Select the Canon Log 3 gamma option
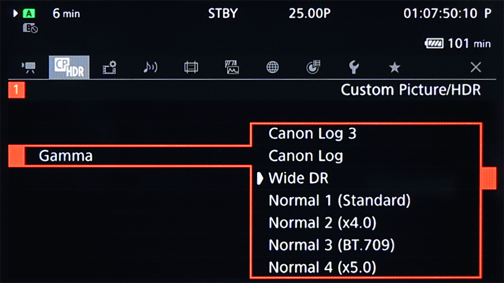The image size is (504, 283). 312,133
